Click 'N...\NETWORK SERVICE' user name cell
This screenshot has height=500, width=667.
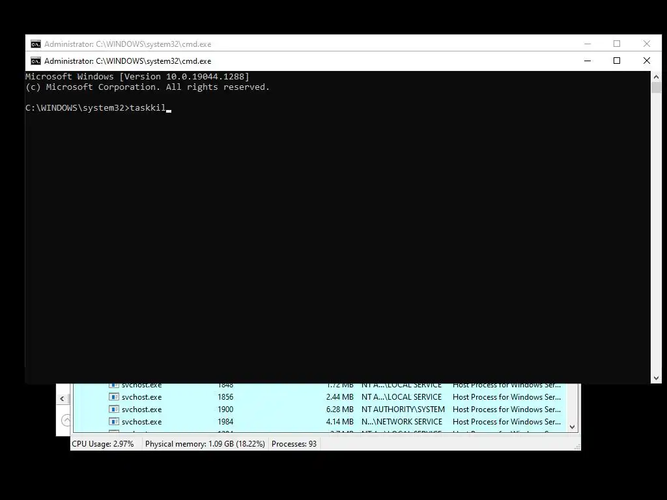[x=401, y=421]
